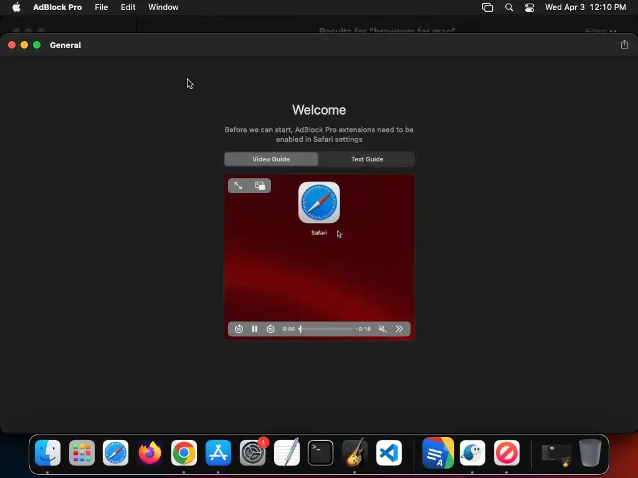Open the AdBlock Pro app menu

tap(57, 7)
